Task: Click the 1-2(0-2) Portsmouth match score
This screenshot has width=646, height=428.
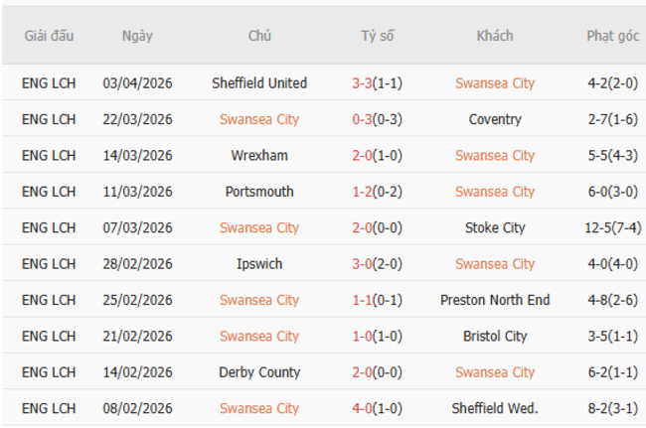Action: [x=378, y=192]
